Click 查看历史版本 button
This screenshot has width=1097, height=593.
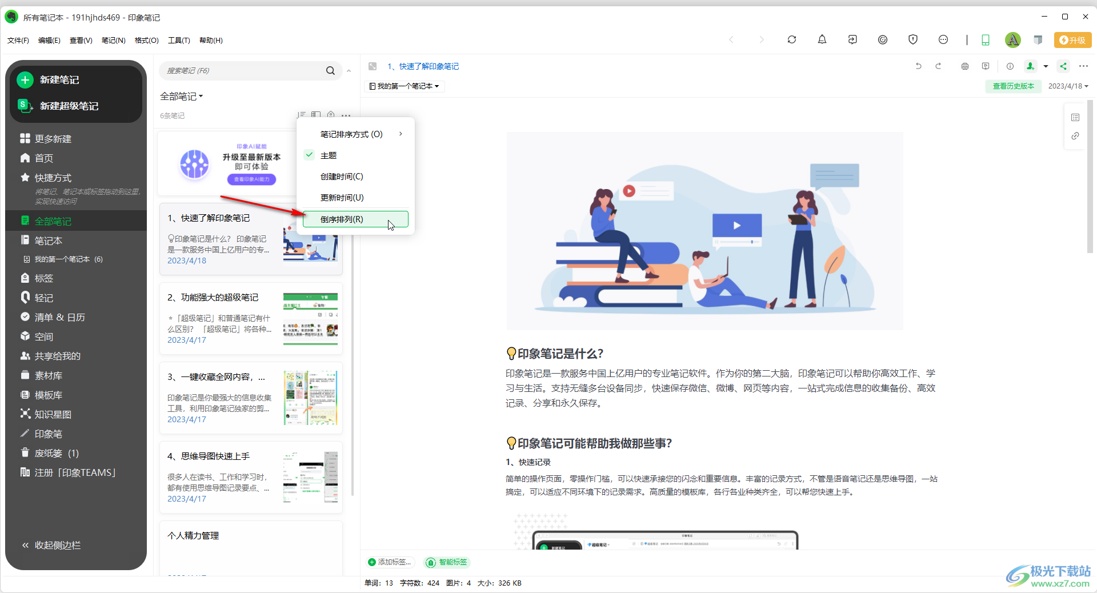pos(1013,86)
